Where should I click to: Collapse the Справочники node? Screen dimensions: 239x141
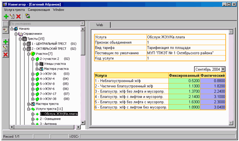pyautogui.click(x=16, y=34)
